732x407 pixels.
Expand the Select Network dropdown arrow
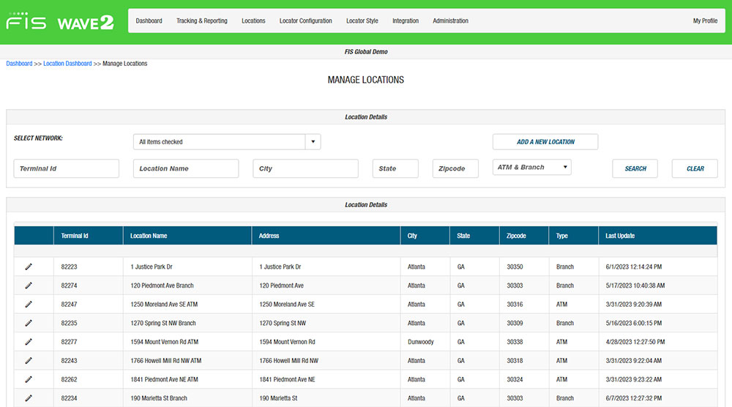point(313,142)
